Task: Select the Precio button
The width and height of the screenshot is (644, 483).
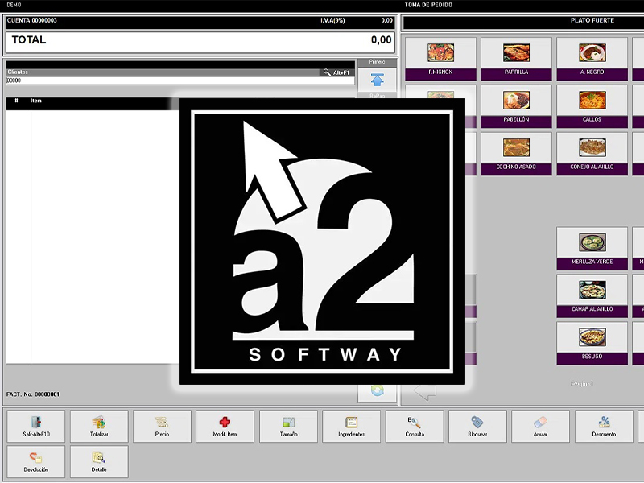Action: coord(162,427)
